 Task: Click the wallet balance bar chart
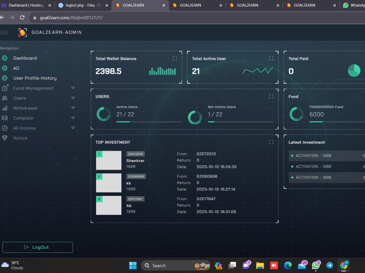pos(162,71)
